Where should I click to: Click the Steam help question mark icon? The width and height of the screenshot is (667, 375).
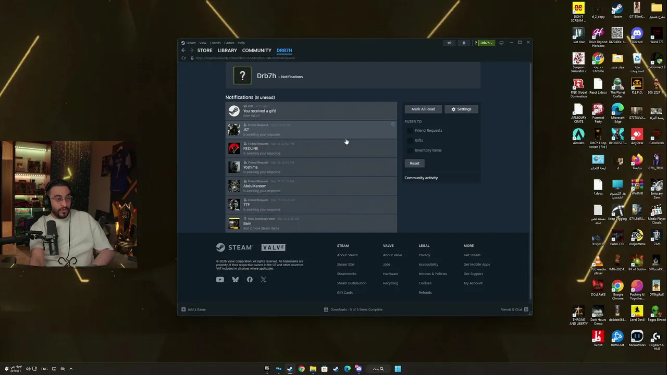(475, 43)
